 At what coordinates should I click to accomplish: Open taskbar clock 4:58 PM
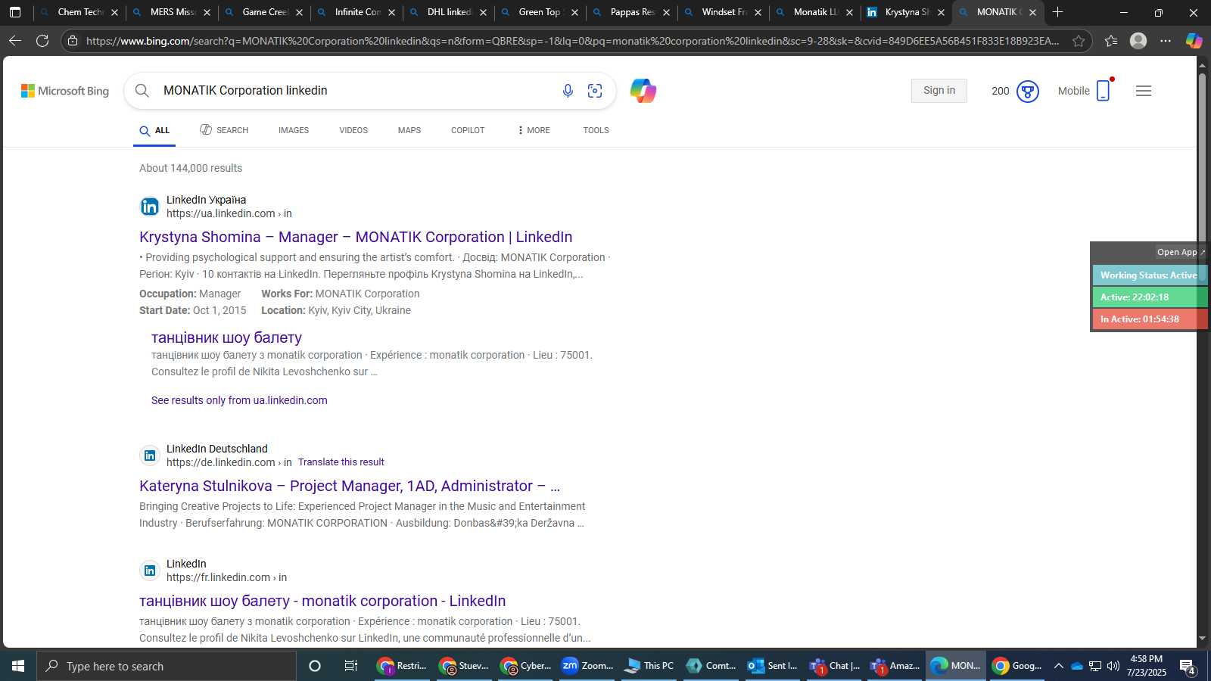tap(1146, 666)
